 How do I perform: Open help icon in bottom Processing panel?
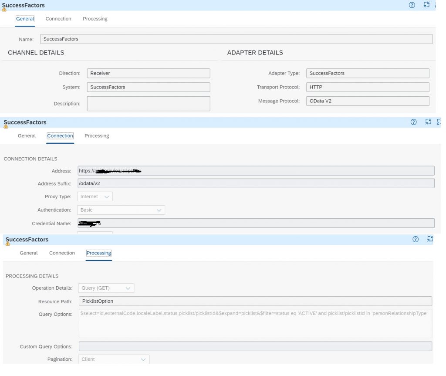416,239
